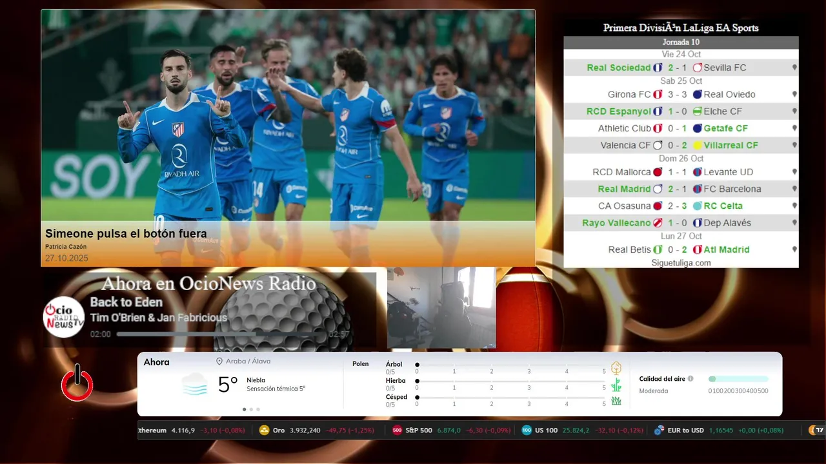
Task: Click Girona FC 3 - 3 score
Action: click(x=677, y=94)
